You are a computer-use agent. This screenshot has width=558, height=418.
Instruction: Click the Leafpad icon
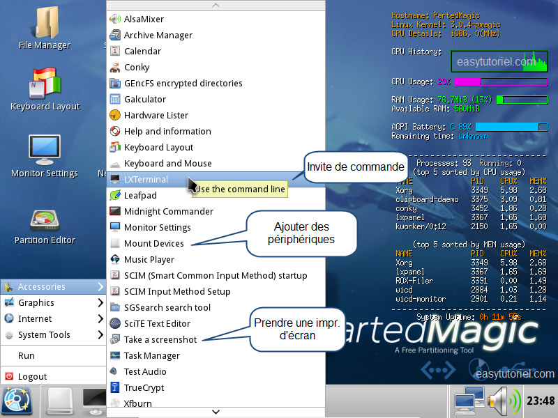115,195
